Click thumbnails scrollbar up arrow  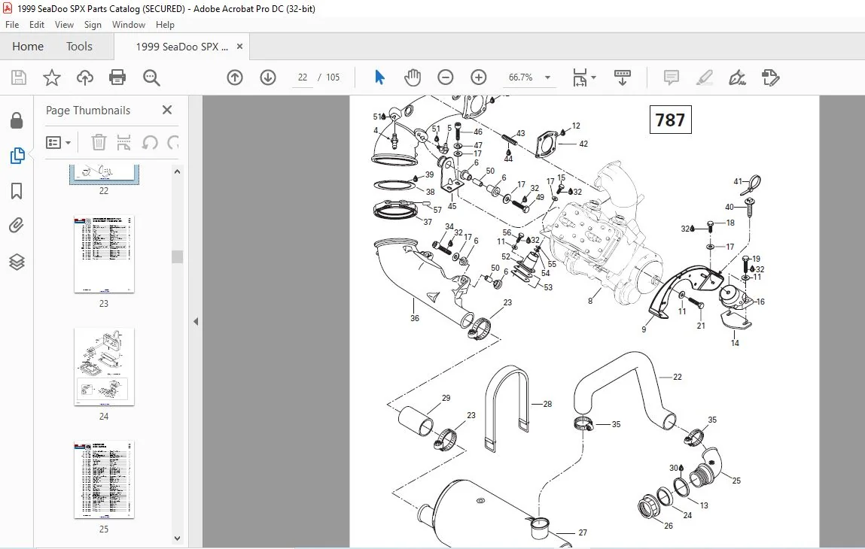[177, 171]
